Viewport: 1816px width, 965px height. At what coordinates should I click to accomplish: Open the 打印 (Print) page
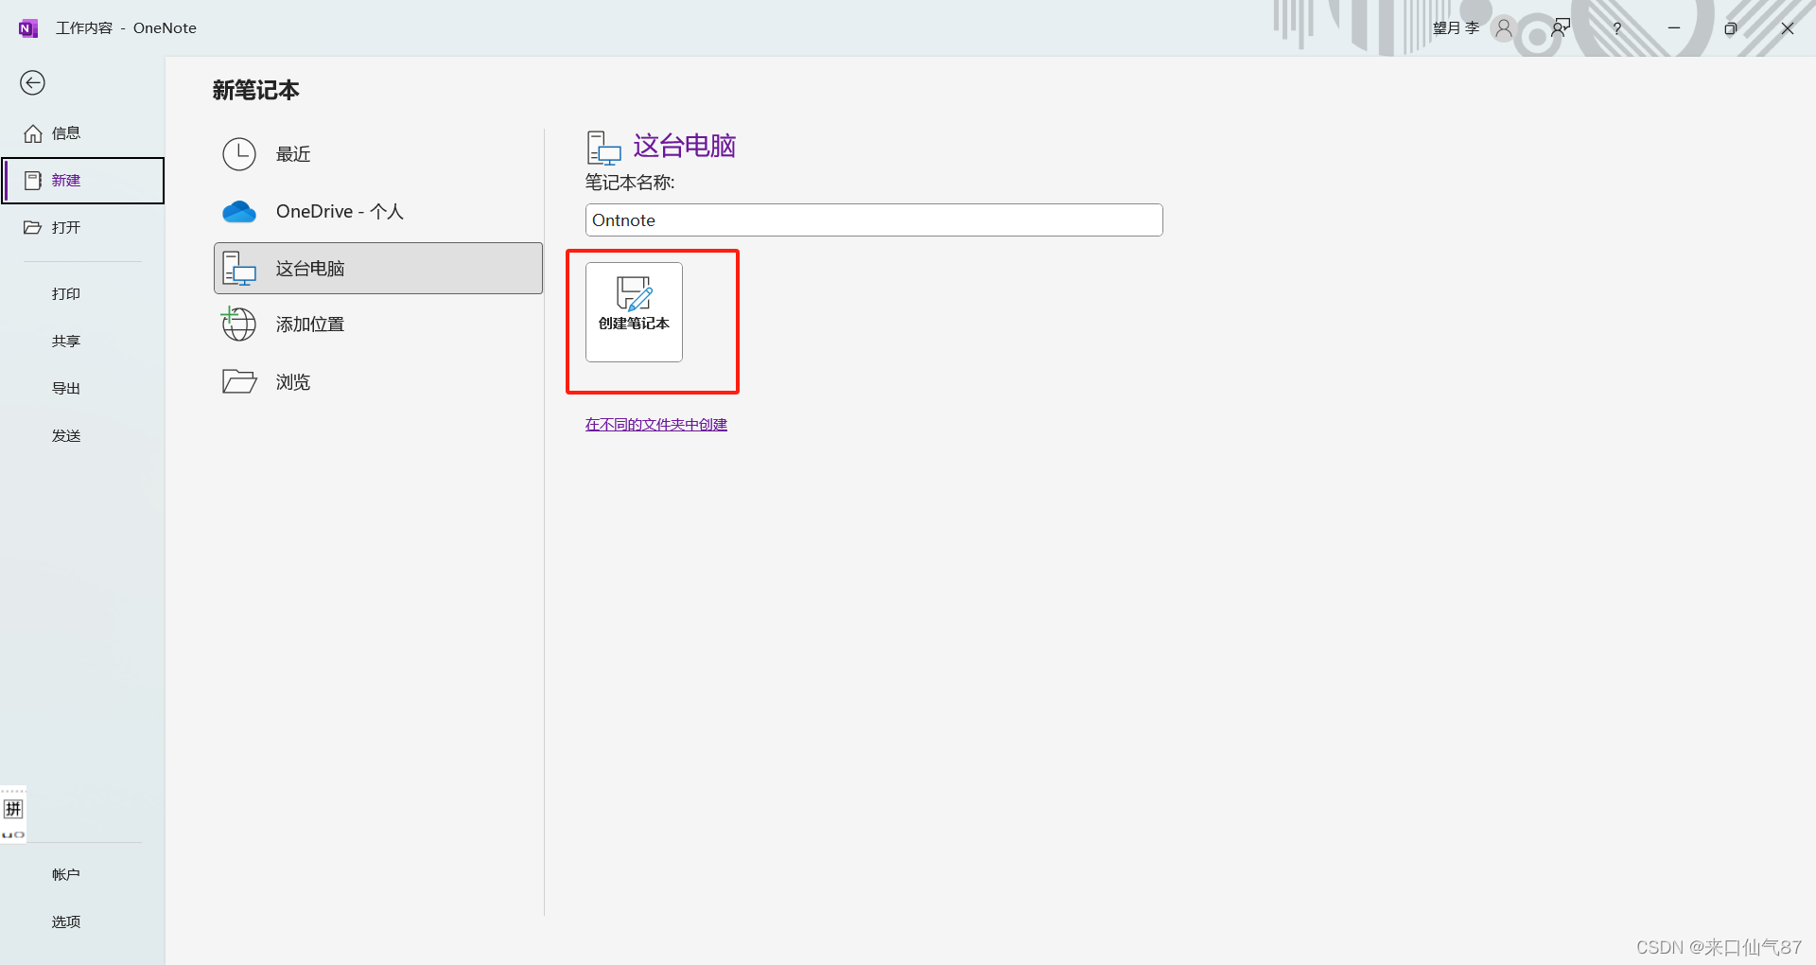(x=82, y=294)
